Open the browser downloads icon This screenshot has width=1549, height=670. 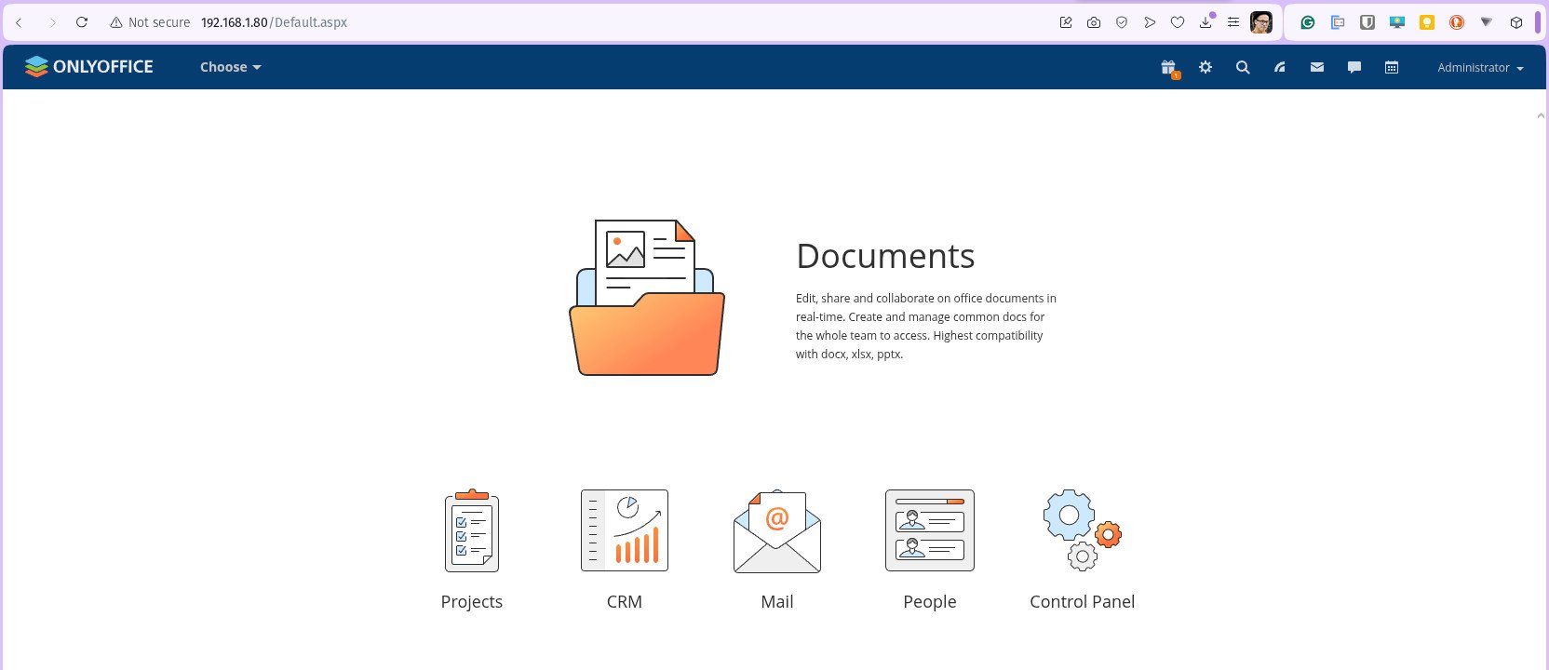coord(1206,21)
